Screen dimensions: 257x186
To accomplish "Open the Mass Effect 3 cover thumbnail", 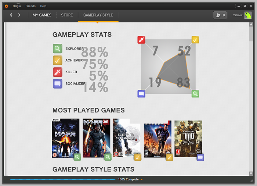I will click(x=96, y=138).
